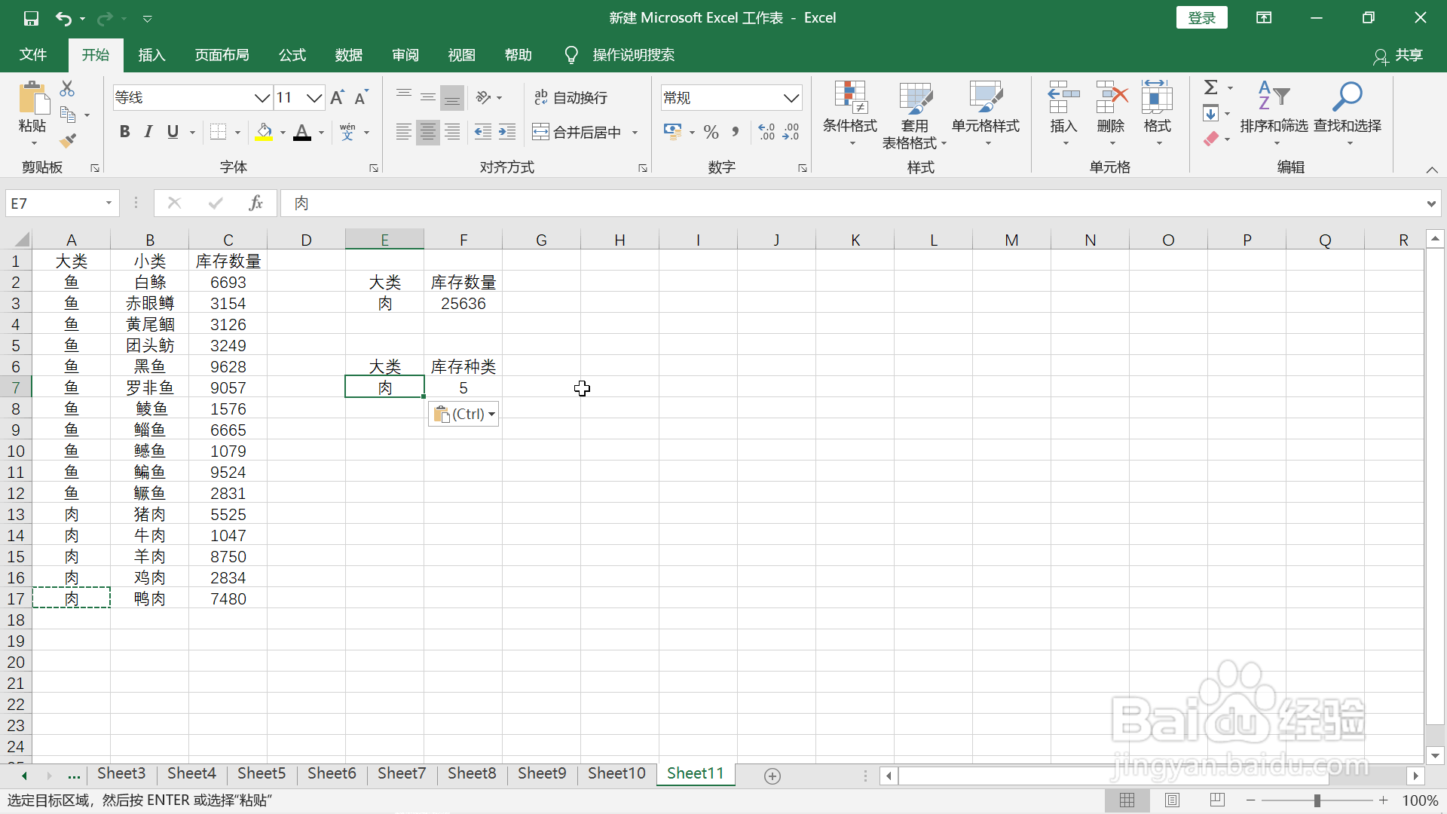The image size is (1447, 814).
Task: Click the 登录 sign-in button
Action: pyautogui.click(x=1201, y=17)
